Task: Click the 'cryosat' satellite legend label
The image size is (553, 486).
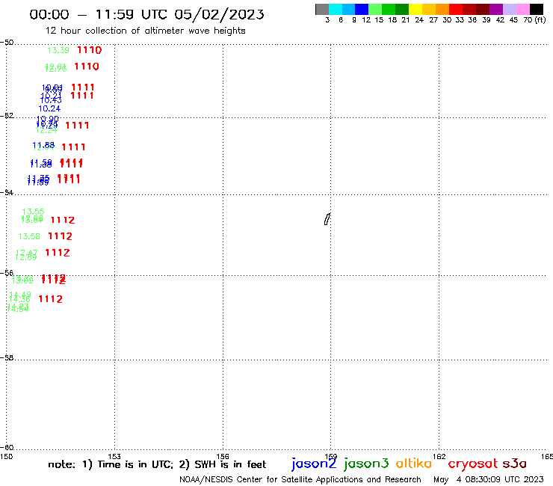Action: (x=473, y=464)
